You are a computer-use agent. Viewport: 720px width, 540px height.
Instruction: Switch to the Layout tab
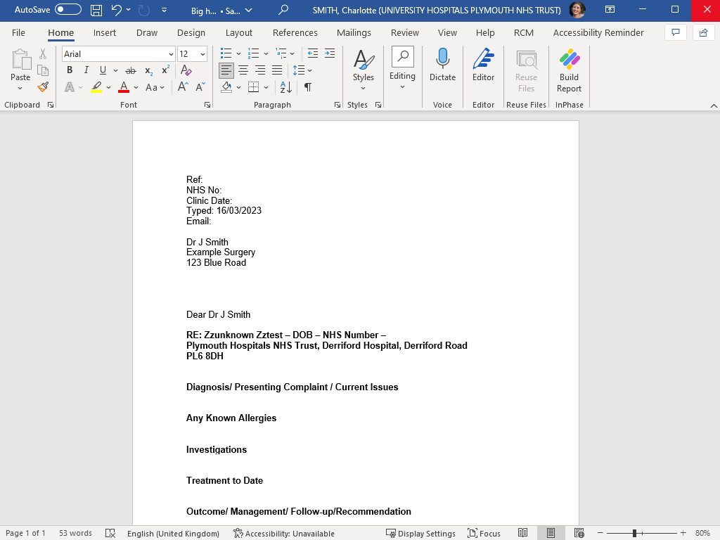[239, 32]
